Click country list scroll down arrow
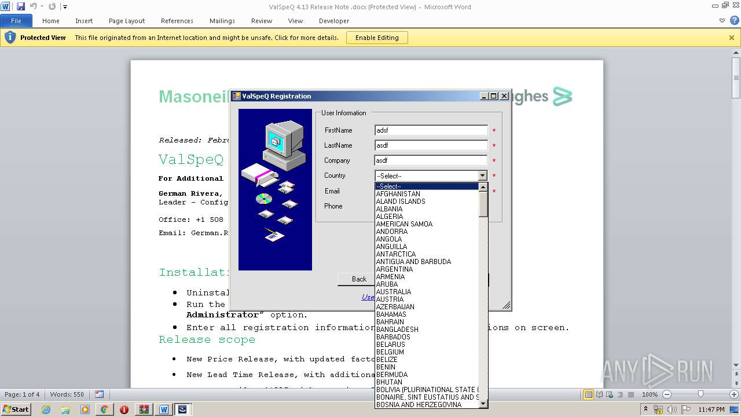This screenshot has width=741, height=417. click(483, 404)
